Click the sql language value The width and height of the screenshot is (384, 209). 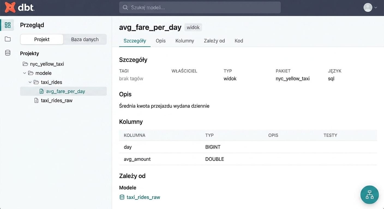tap(331, 79)
